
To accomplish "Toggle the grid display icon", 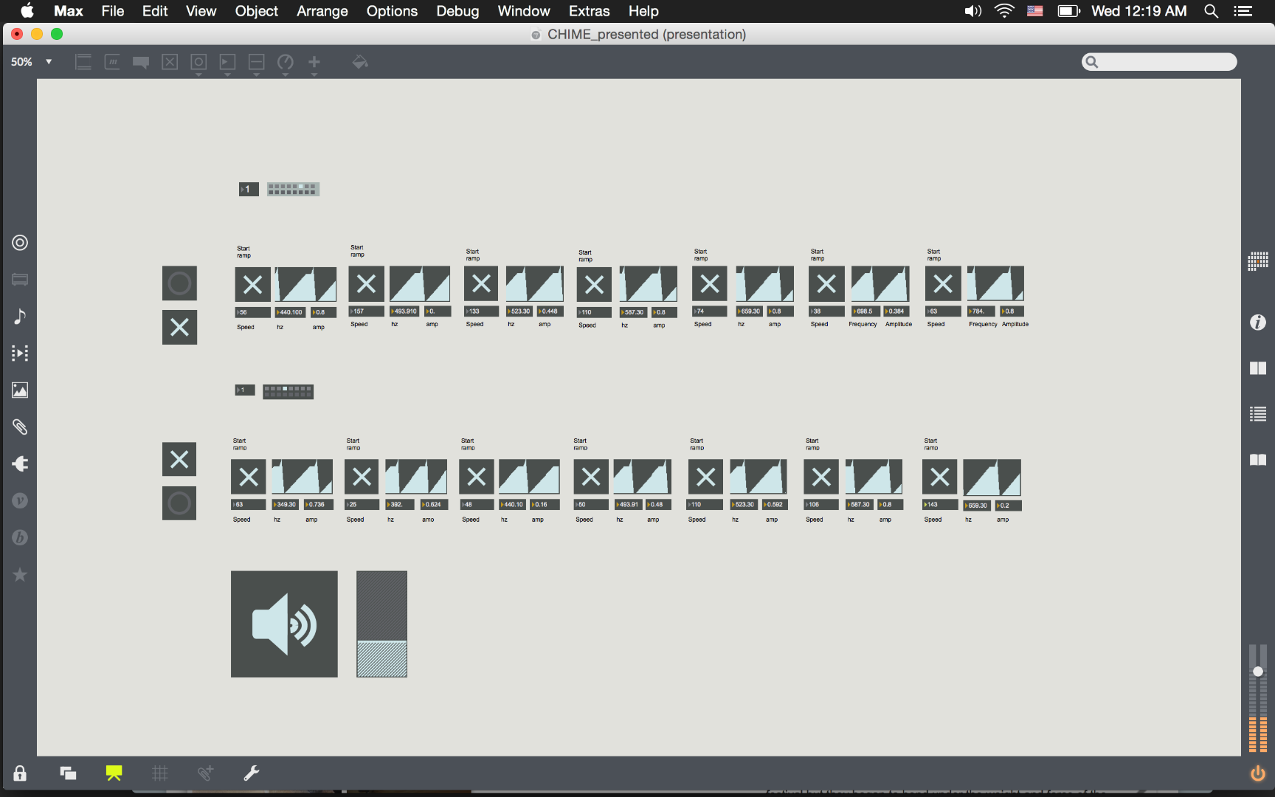I will coord(159,773).
